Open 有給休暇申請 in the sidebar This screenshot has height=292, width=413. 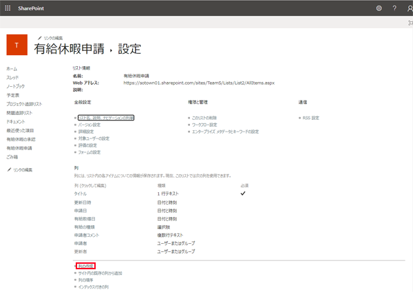pyautogui.click(x=19, y=148)
